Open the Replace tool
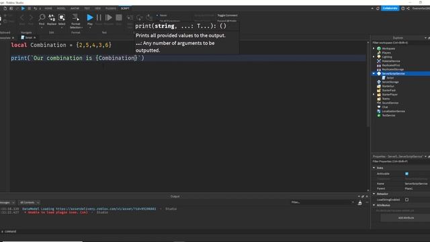The width and height of the screenshot is (430, 242). tap(52, 19)
